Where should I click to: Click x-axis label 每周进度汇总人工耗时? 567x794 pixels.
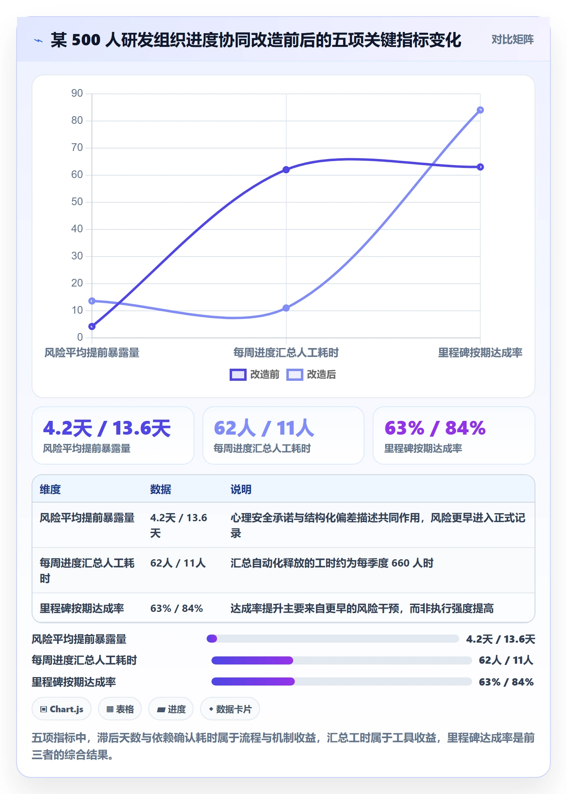(286, 353)
